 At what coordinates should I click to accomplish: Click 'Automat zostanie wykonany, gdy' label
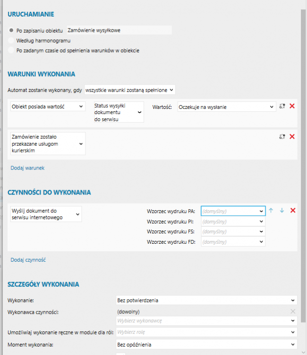point(45,90)
